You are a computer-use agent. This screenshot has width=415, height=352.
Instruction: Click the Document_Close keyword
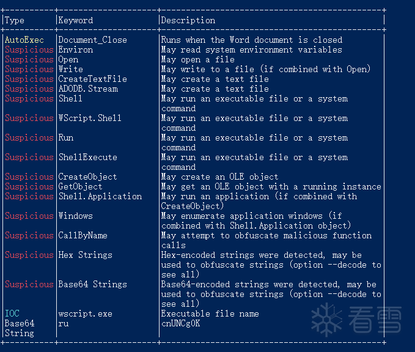[92, 40]
